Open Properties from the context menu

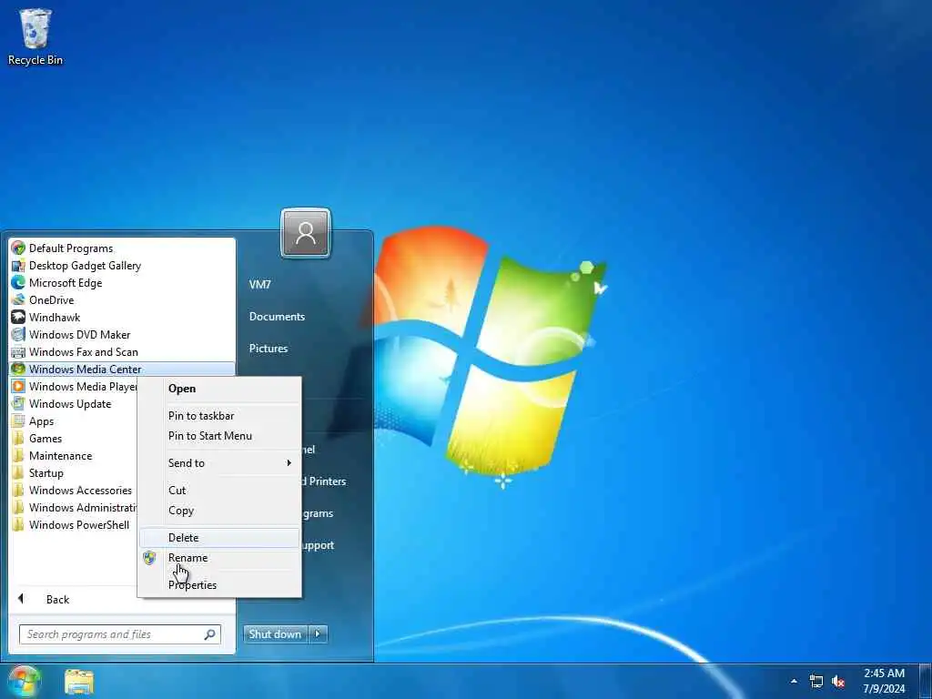219,585
